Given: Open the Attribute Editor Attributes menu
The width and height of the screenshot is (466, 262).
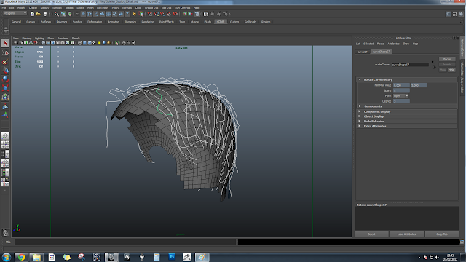Looking at the screenshot, I should point(393,44).
